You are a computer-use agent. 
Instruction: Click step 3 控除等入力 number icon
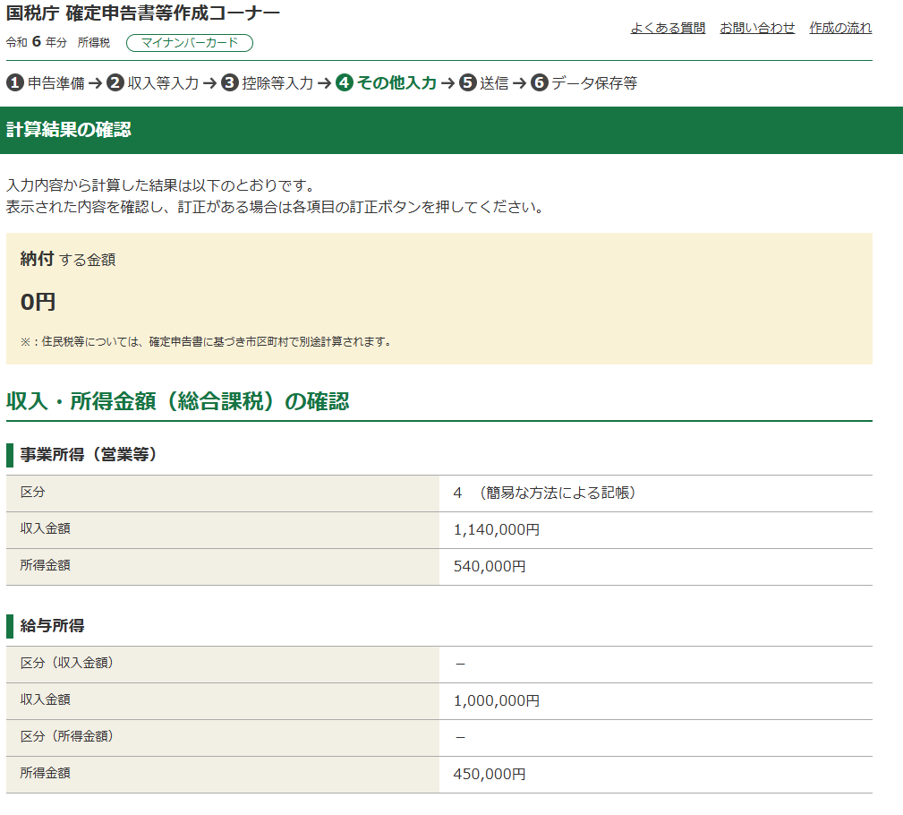click(230, 83)
